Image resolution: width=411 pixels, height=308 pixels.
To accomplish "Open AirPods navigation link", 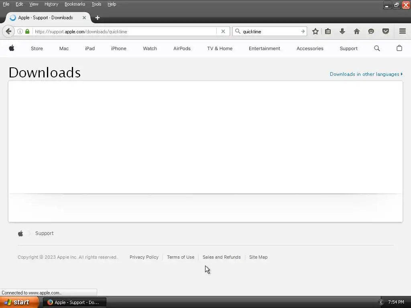I will (182, 49).
